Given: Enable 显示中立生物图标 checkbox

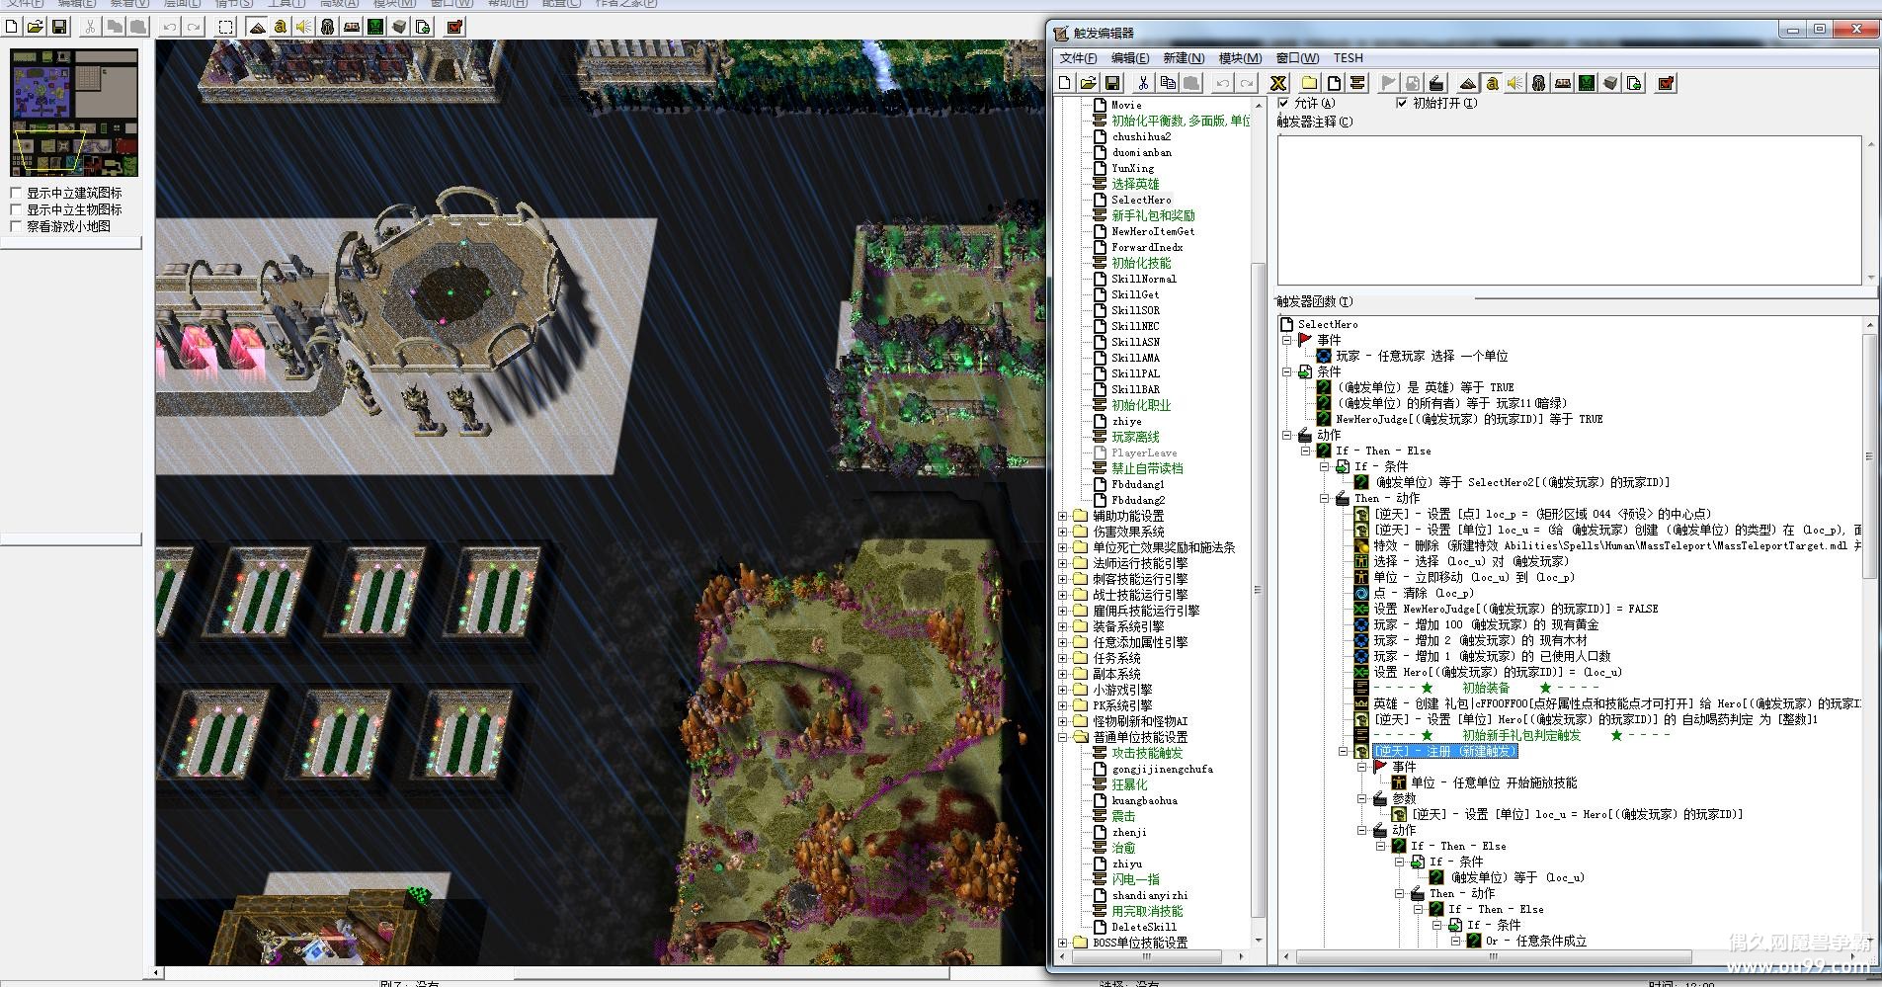Looking at the screenshot, I should coord(16,209).
